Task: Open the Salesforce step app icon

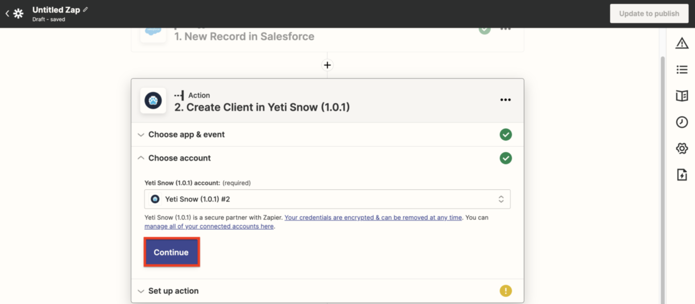Action: coord(153,35)
